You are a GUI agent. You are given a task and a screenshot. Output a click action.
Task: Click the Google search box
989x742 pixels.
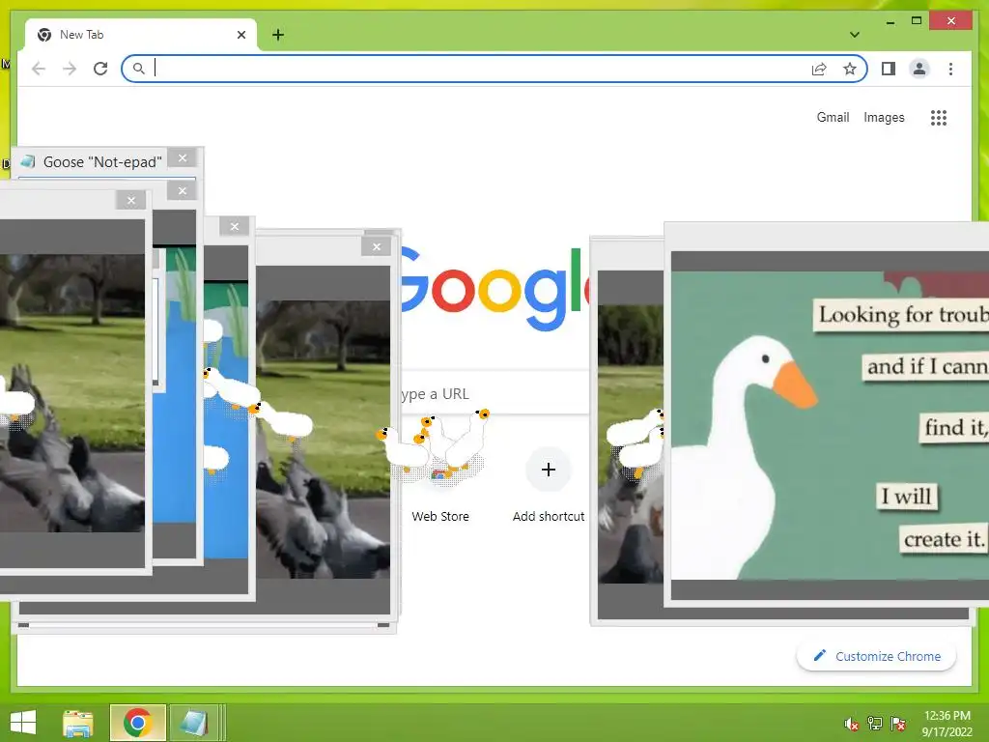click(x=495, y=394)
